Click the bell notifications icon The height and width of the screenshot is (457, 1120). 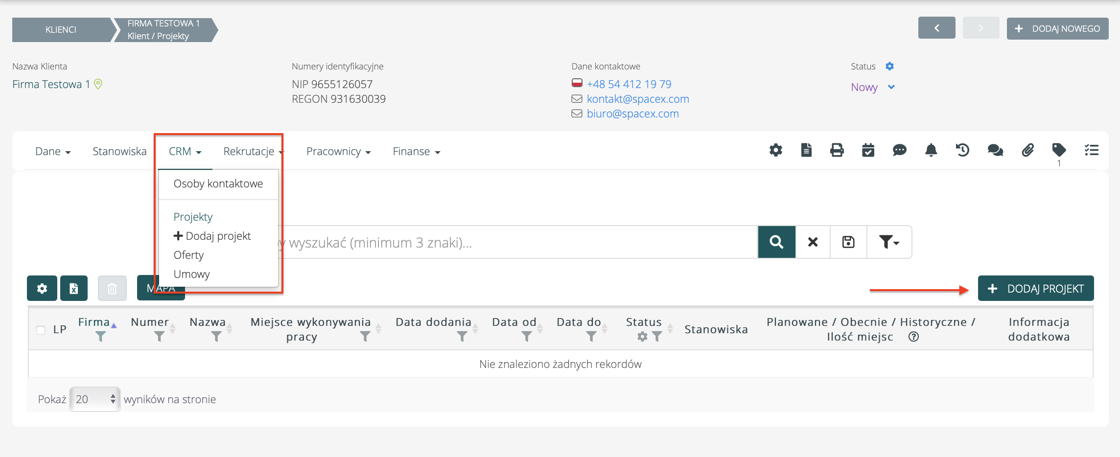(x=931, y=150)
